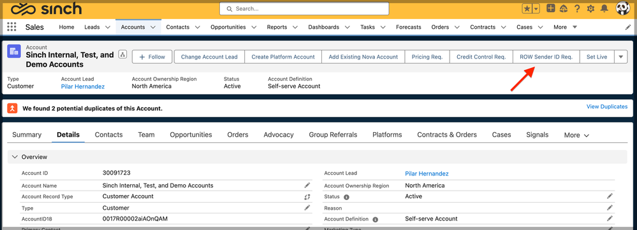The image size is (637, 230).
Task: Click the Follow button
Action: tap(152, 57)
